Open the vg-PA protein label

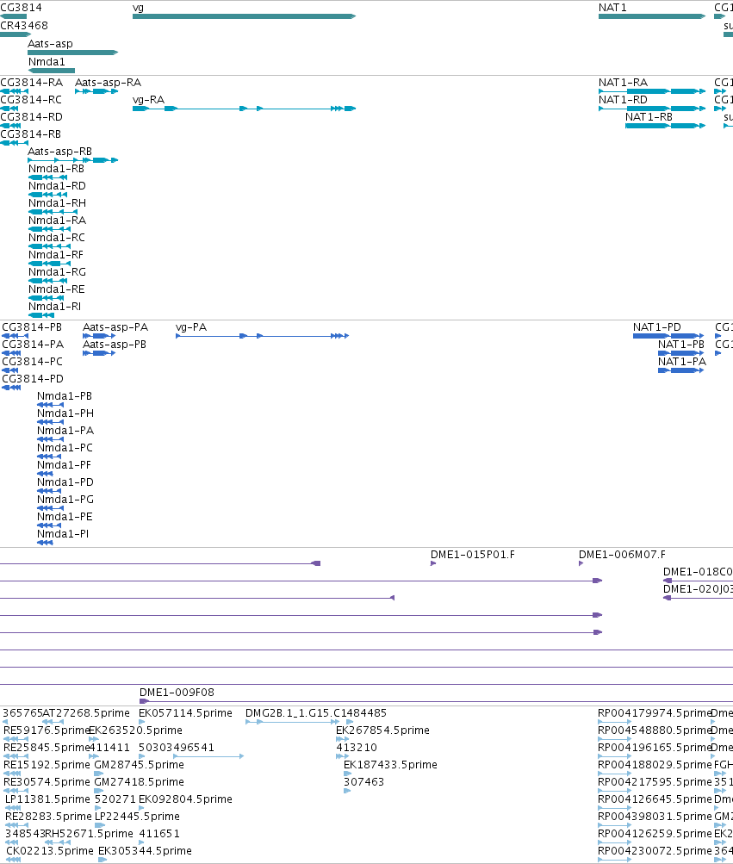point(191,326)
